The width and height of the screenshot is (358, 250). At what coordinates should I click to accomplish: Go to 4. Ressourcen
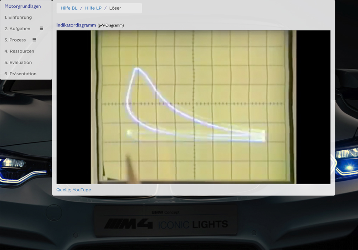pyautogui.click(x=19, y=51)
